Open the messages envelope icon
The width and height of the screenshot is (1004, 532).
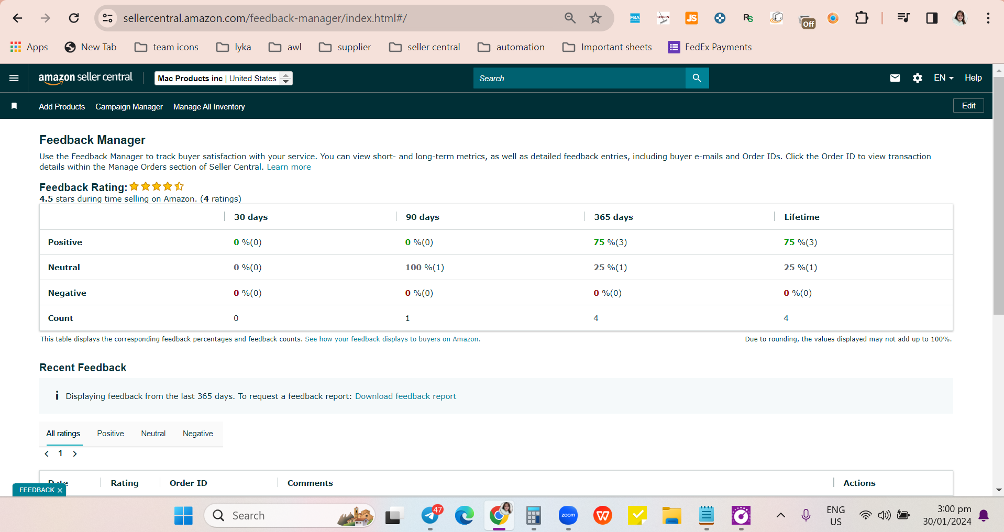[895, 78]
